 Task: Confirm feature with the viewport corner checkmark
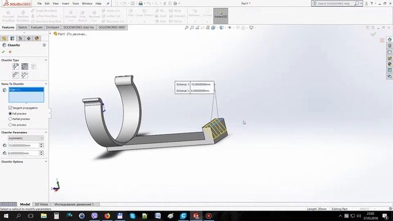pos(373,34)
